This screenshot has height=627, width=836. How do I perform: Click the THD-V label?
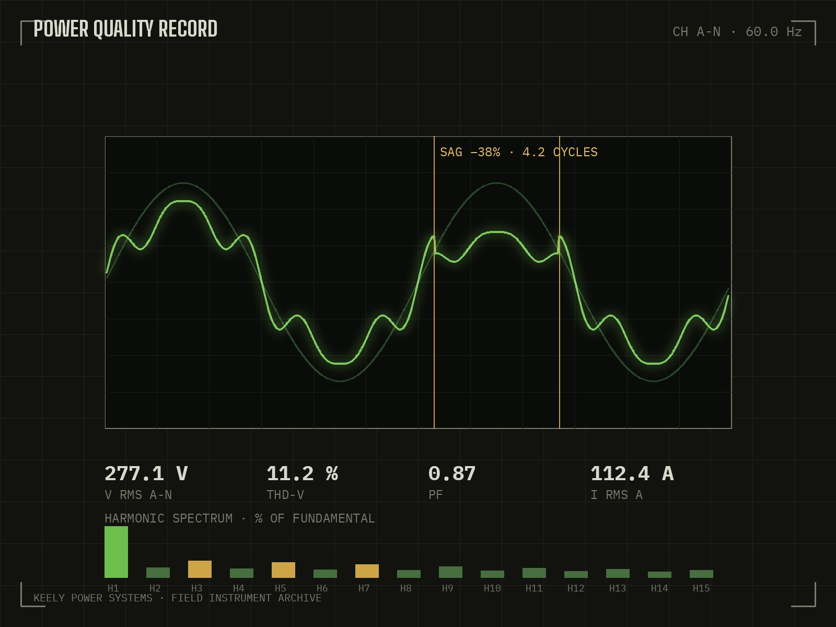coord(285,495)
